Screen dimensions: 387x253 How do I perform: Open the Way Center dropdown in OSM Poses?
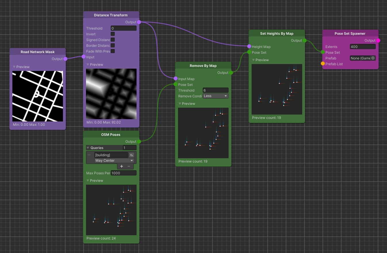114,161
